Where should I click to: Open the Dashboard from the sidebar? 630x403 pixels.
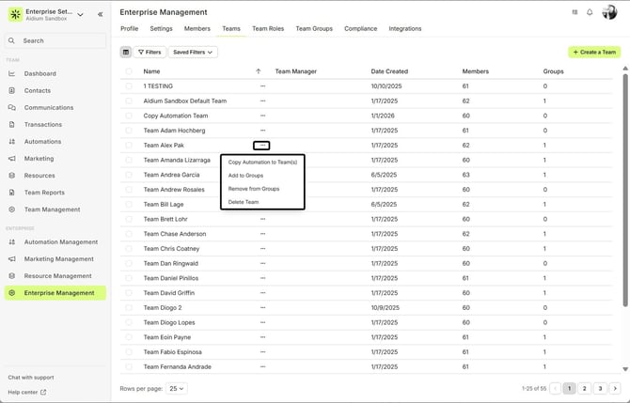point(39,73)
